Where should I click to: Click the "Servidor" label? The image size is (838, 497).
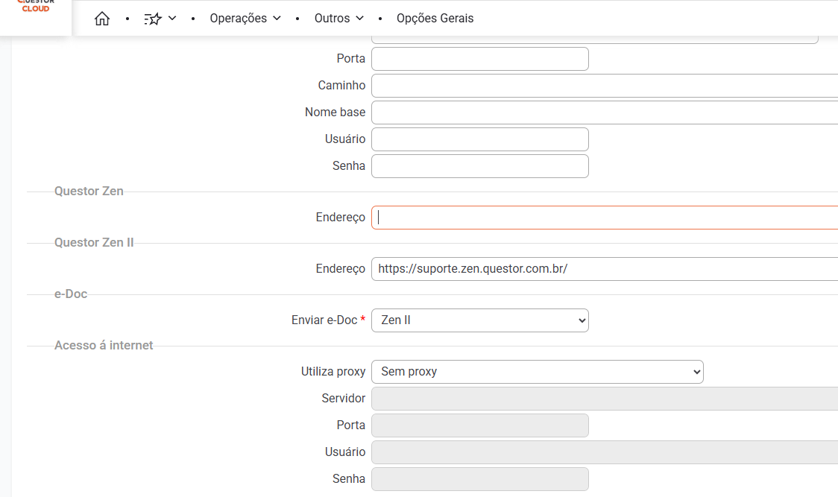(343, 399)
